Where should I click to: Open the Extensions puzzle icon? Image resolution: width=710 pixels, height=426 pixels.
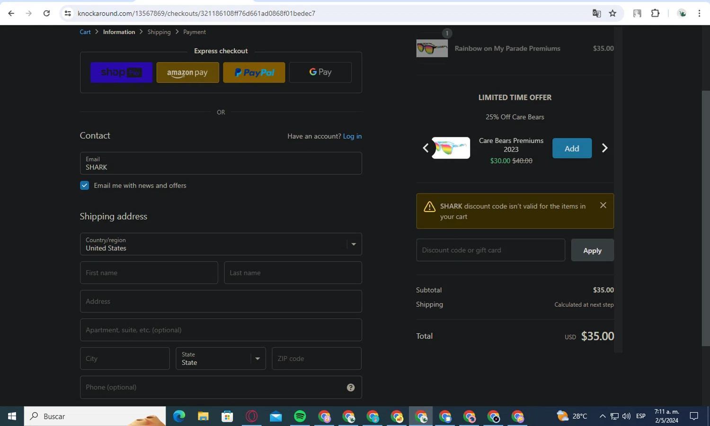click(x=655, y=13)
